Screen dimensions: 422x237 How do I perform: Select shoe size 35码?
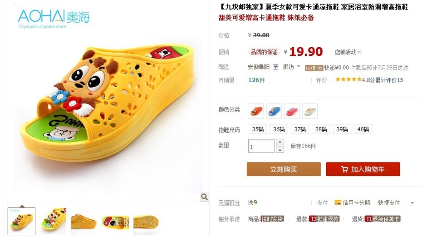pyautogui.click(x=258, y=129)
